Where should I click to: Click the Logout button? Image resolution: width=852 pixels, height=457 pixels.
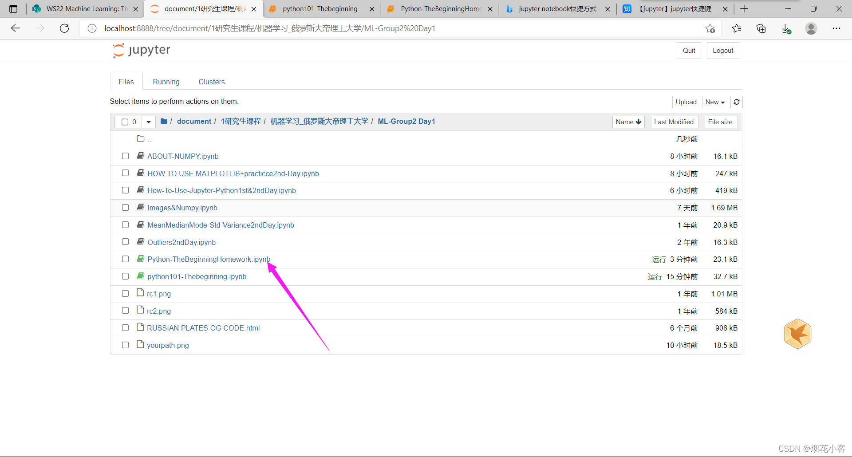point(723,51)
